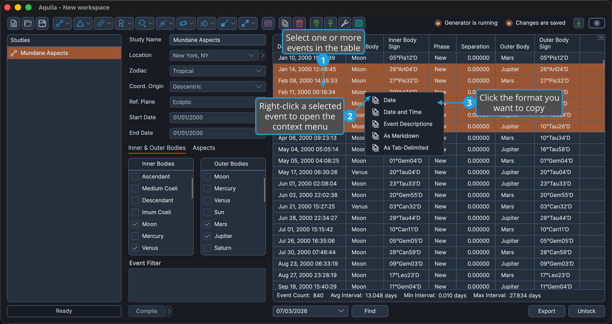612x324 pixels.
Task: Click the save floppy disk icon
Action: coord(42,23)
